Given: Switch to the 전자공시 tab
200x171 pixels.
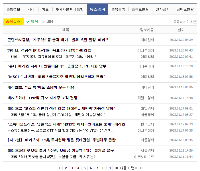Looking at the screenshot, I should pyautogui.click(x=162, y=9).
